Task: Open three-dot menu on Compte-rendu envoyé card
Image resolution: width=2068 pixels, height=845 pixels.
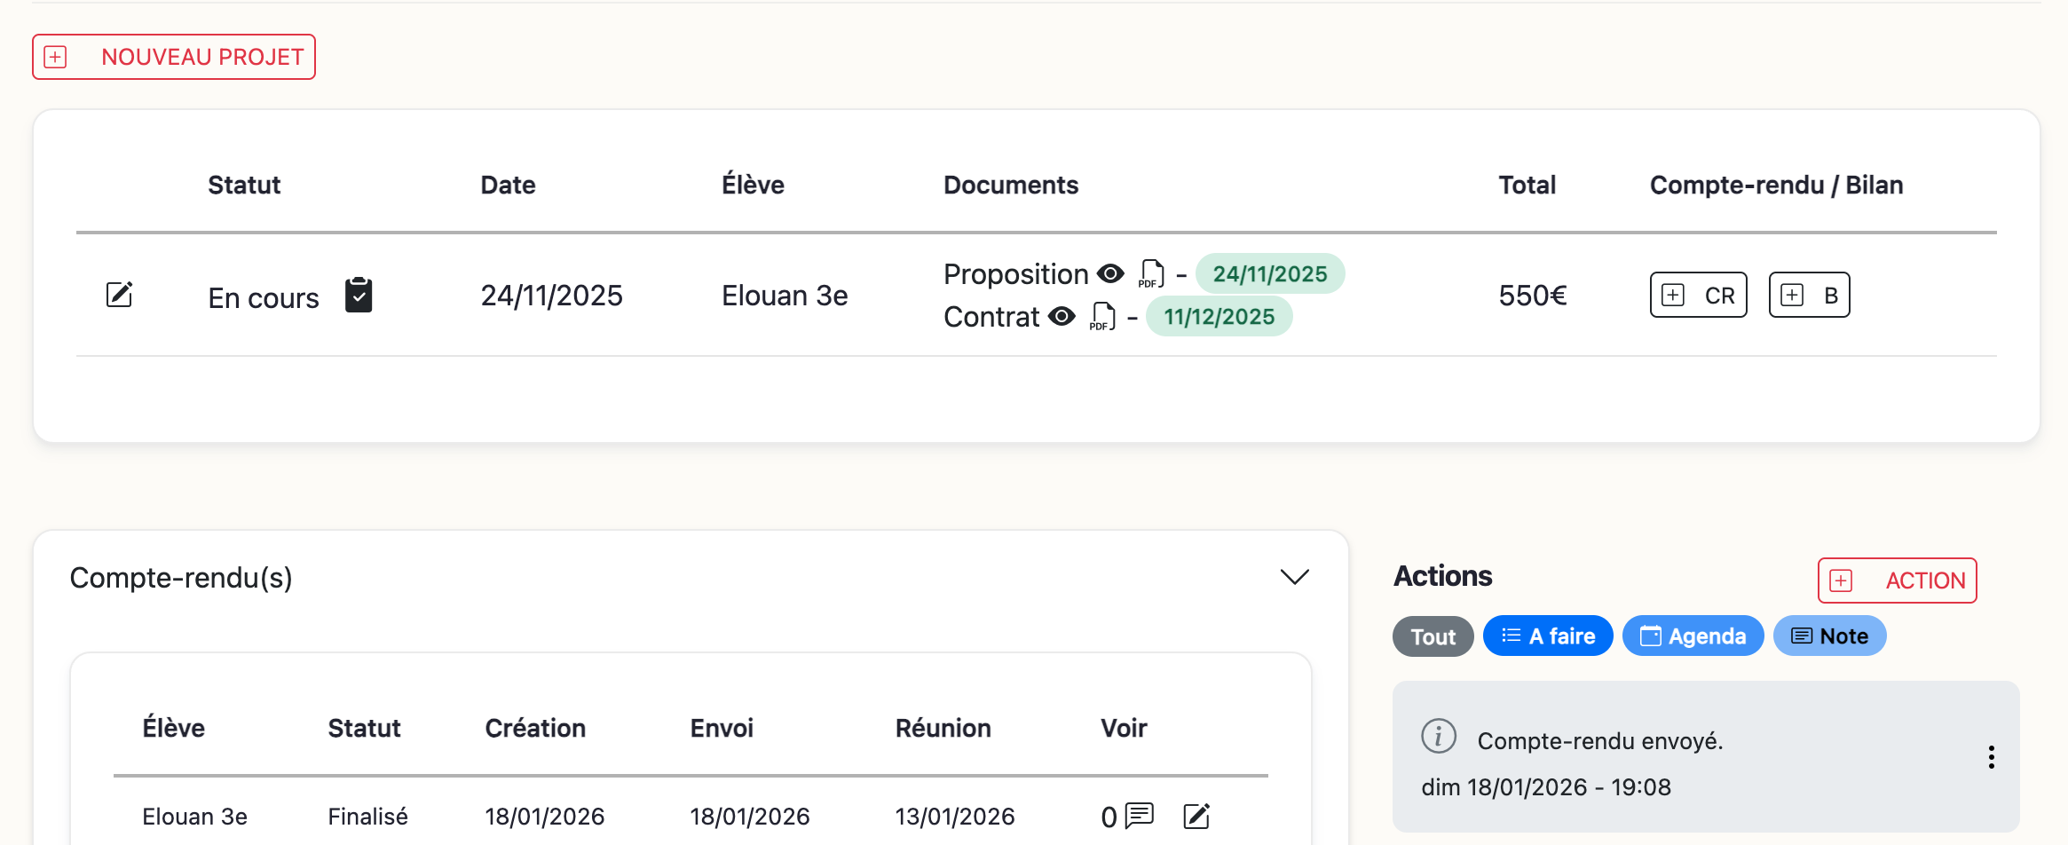Action: click(x=1992, y=757)
